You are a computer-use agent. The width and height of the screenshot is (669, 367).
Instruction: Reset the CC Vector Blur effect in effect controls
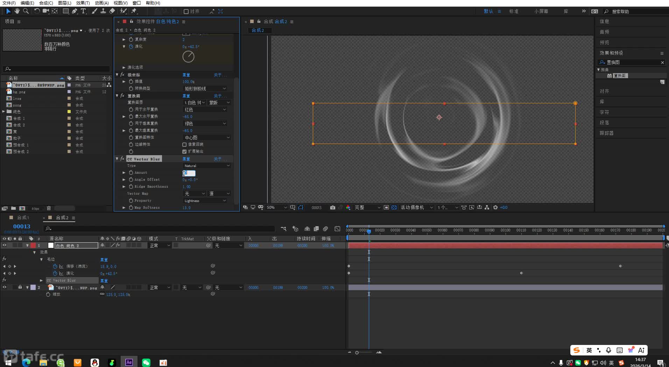tap(186, 159)
